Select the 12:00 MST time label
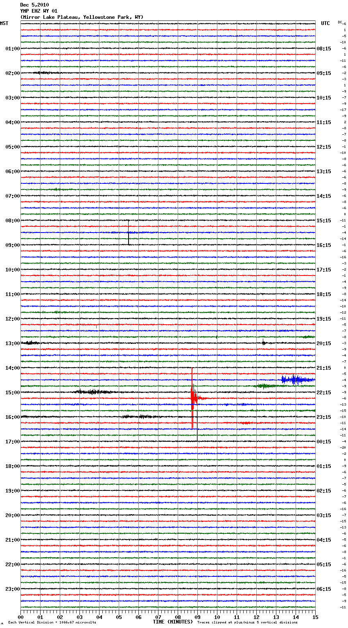Viewport: 348px width, 628px height. click(x=13, y=319)
